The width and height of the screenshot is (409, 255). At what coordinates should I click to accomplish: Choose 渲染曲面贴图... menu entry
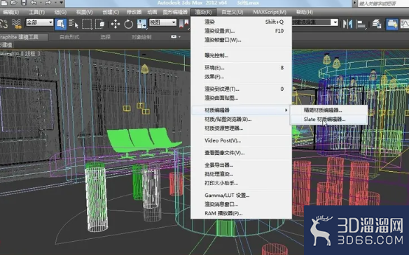pyautogui.click(x=241, y=98)
